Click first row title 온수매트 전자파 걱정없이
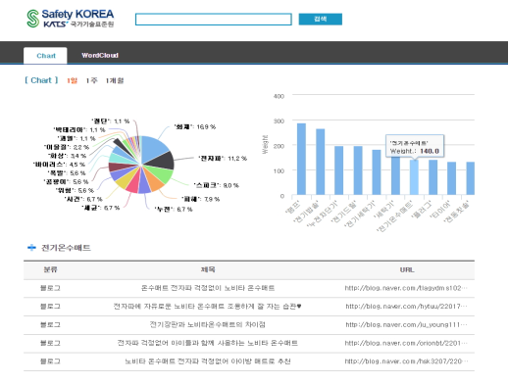 pyautogui.click(x=208, y=288)
